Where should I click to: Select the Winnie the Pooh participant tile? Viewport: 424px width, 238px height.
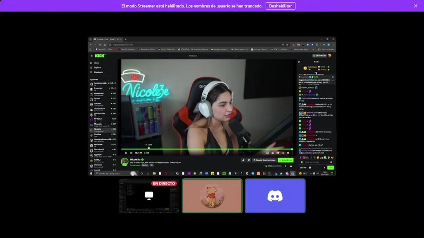coord(212,196)
